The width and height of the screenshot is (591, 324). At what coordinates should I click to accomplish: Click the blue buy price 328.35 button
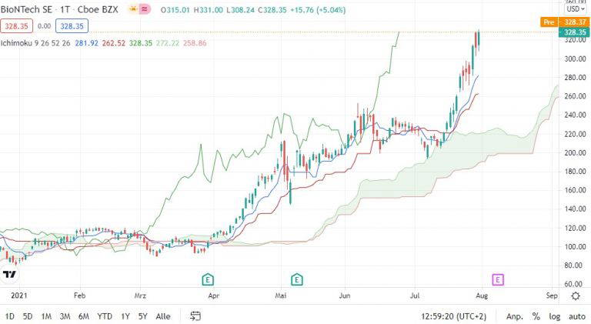coord(72,26)
